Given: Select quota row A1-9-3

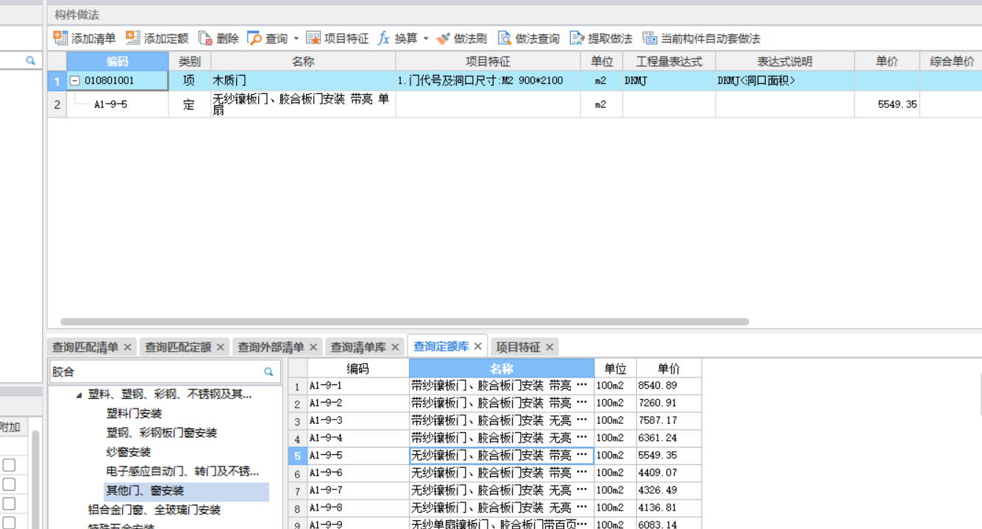Looking at the screenshot, I should tap(495, 421).
